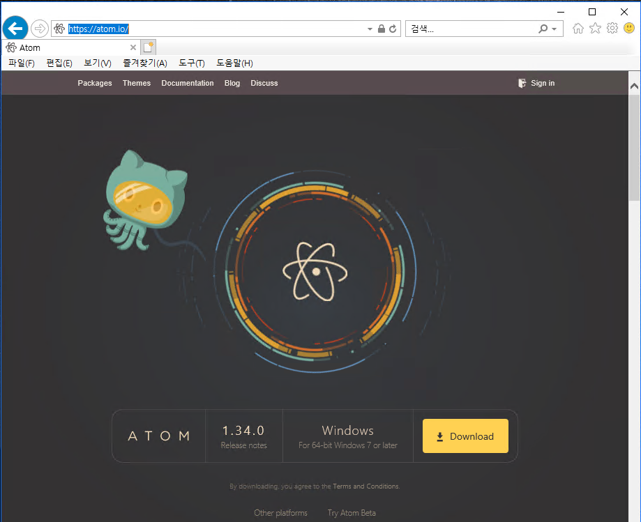641x522 pixels.
Task: Open the 도구(T) menu
Action: pos(191,63)
